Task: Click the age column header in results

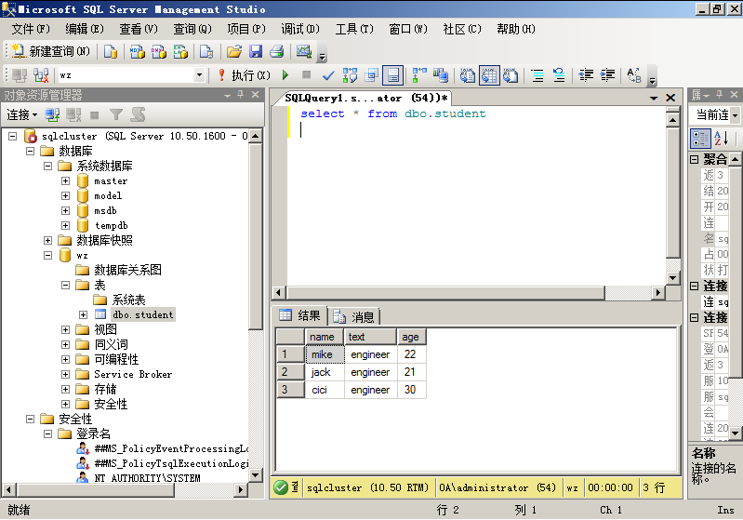Action: point(411,337)
